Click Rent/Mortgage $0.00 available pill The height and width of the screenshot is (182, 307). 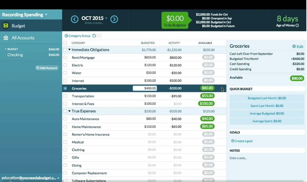click(x=208, y=57)
